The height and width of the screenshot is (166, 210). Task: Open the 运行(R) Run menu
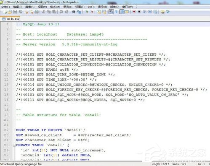click(102, 7)
